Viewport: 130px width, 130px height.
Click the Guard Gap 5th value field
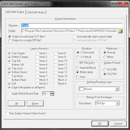(x=46, y=94)
